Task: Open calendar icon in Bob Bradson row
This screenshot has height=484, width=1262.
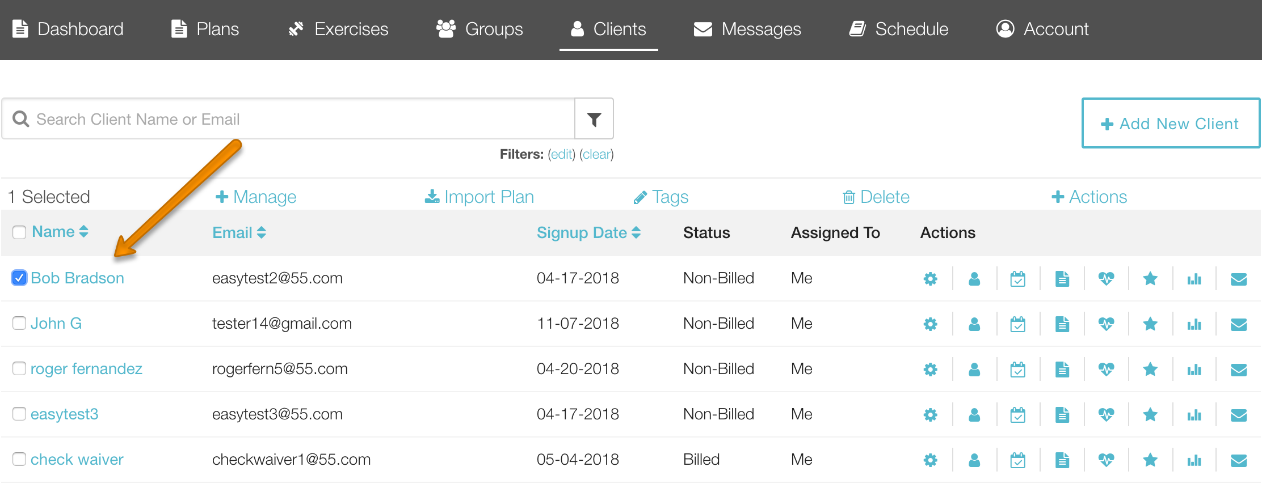Action: point(1018,278)
